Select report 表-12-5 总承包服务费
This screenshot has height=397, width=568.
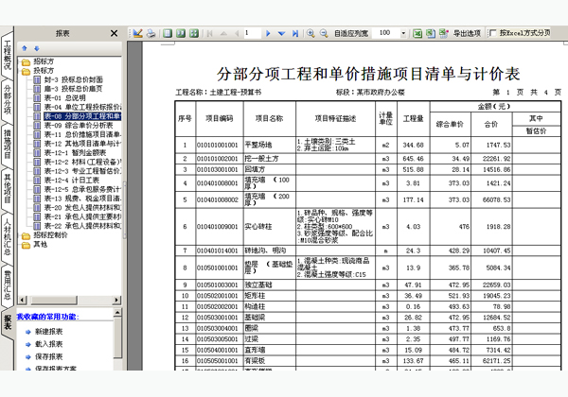(78, 189)
